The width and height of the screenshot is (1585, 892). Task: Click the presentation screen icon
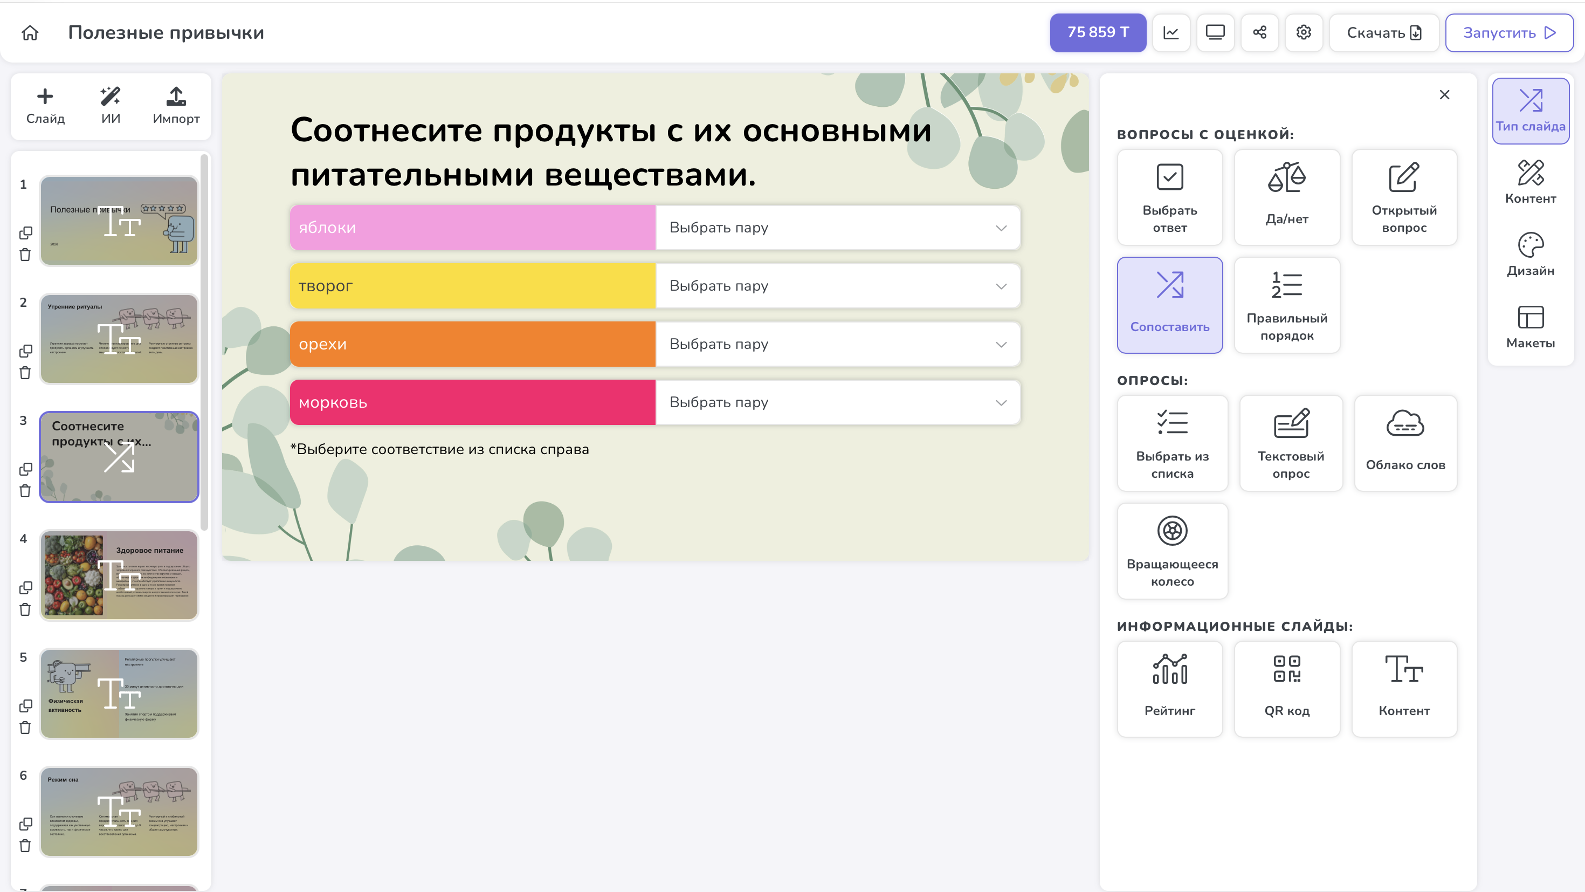click(x=1215, y=32)
